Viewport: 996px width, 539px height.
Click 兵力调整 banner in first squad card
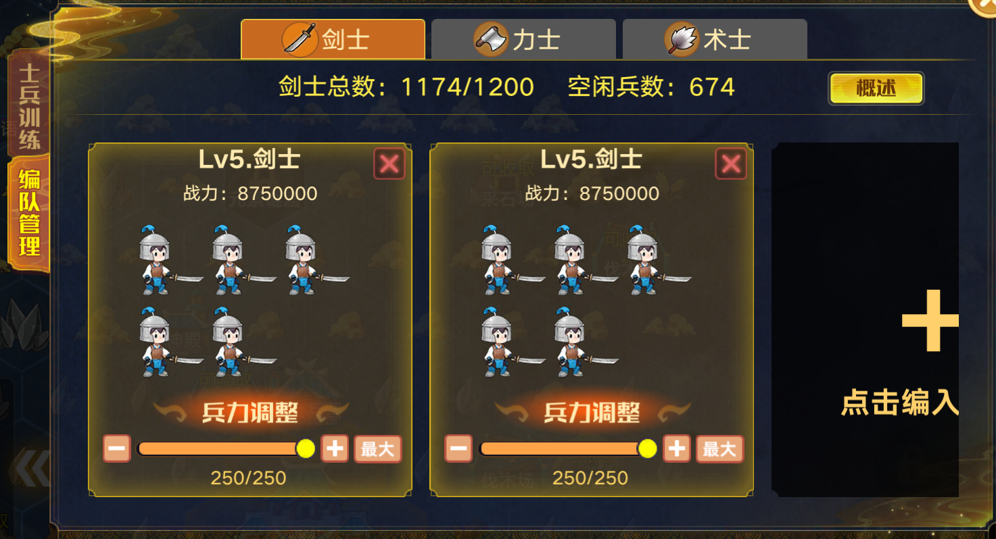coord(250,412)
